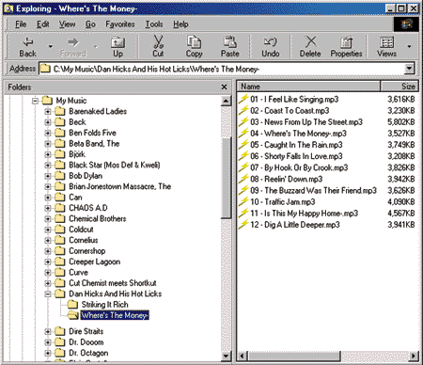Viewport: 423px width, 365px height.
Task: Open the Help menu
Action: tap(180, 24)
